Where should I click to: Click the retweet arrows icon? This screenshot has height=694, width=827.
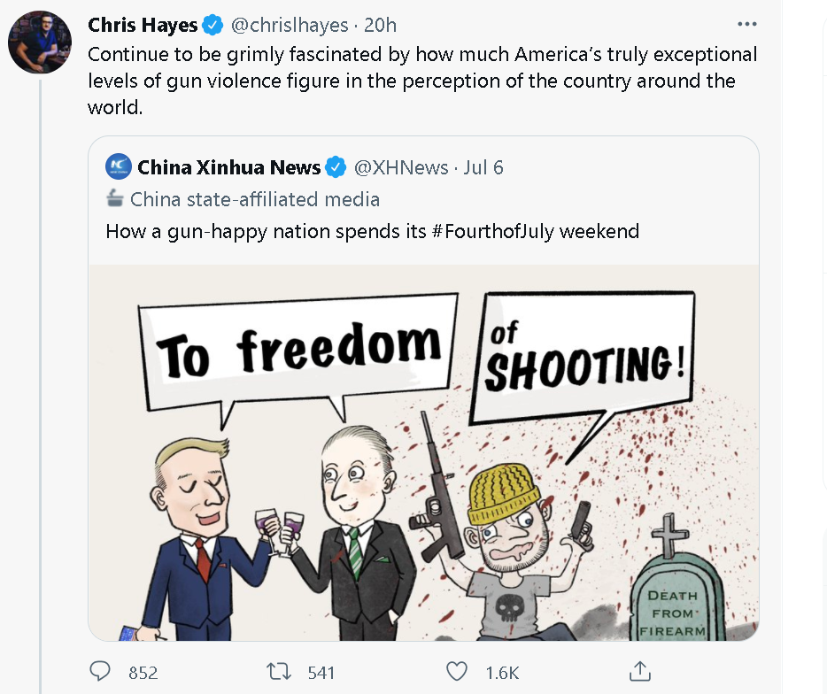(x=280, y=672)
